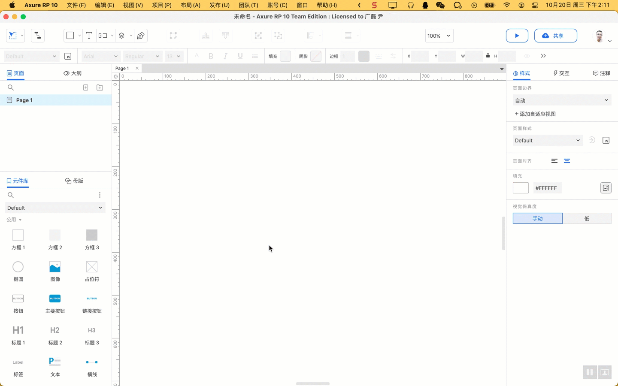The image size is (618, 386).
Task: Select the Pen drawing tool
Action: (141, 36)
